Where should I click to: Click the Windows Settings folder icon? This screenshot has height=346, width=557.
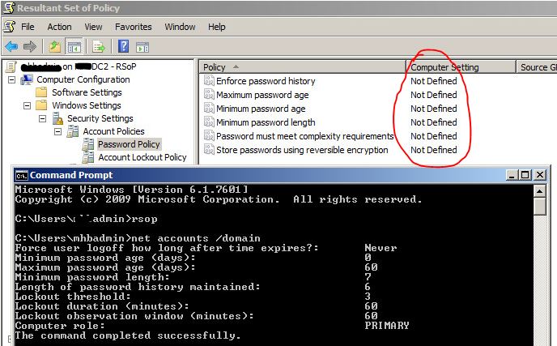point(41,105)
